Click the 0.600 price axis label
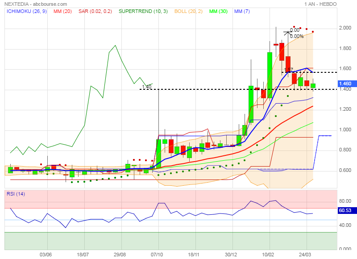The height and width of the screenshot is (259, 357). point(345,170)
